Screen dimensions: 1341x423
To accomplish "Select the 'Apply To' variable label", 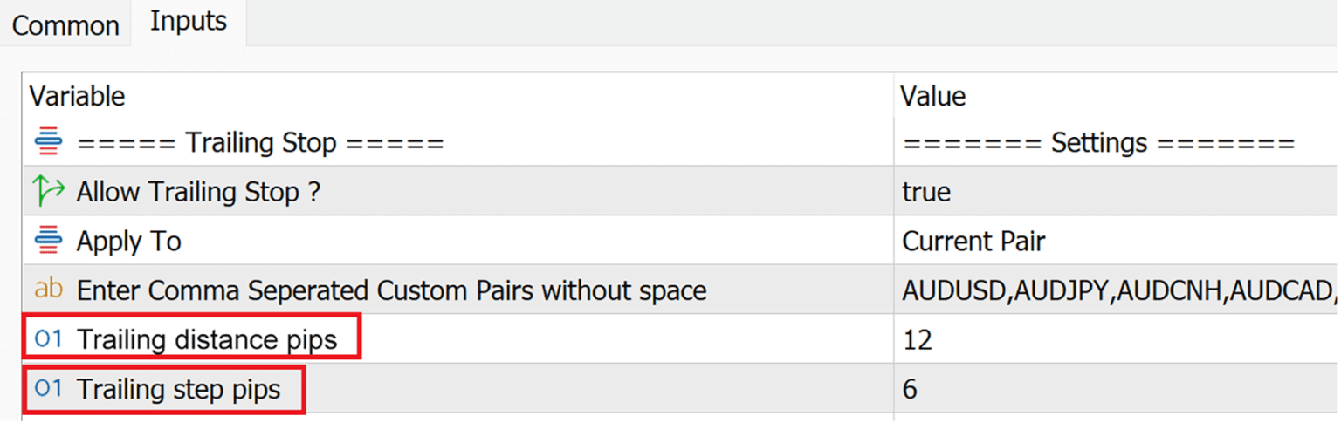I will pos(128,240).
